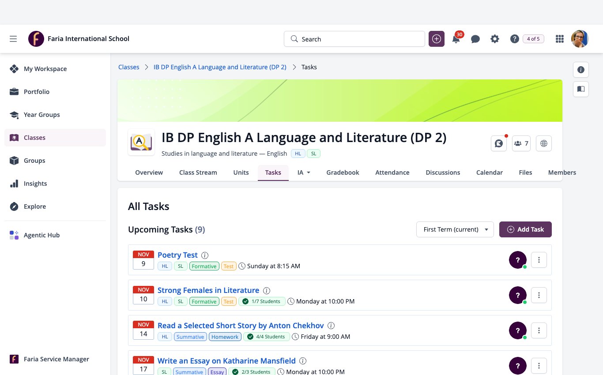Image resolution: width=603 pixels, height=375 pixels.
Task: Open the notifications bell icon
Action: [456, 39]
